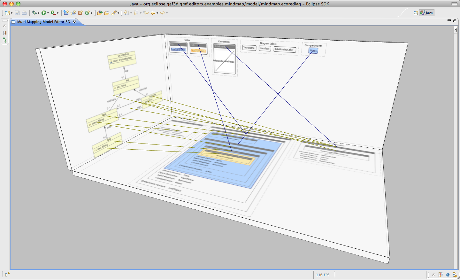Minimize the editor area
460x280 pixels.
click(449, 20)
